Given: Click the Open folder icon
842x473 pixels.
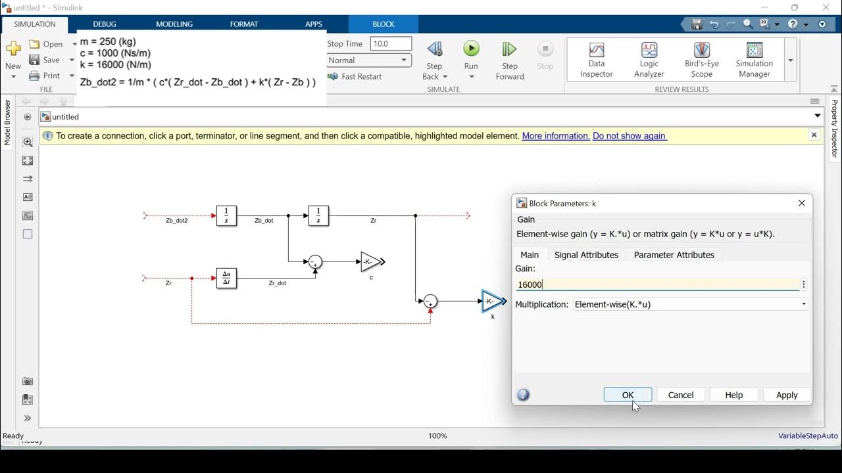Looking at the screenshot, I should [34, 44].
